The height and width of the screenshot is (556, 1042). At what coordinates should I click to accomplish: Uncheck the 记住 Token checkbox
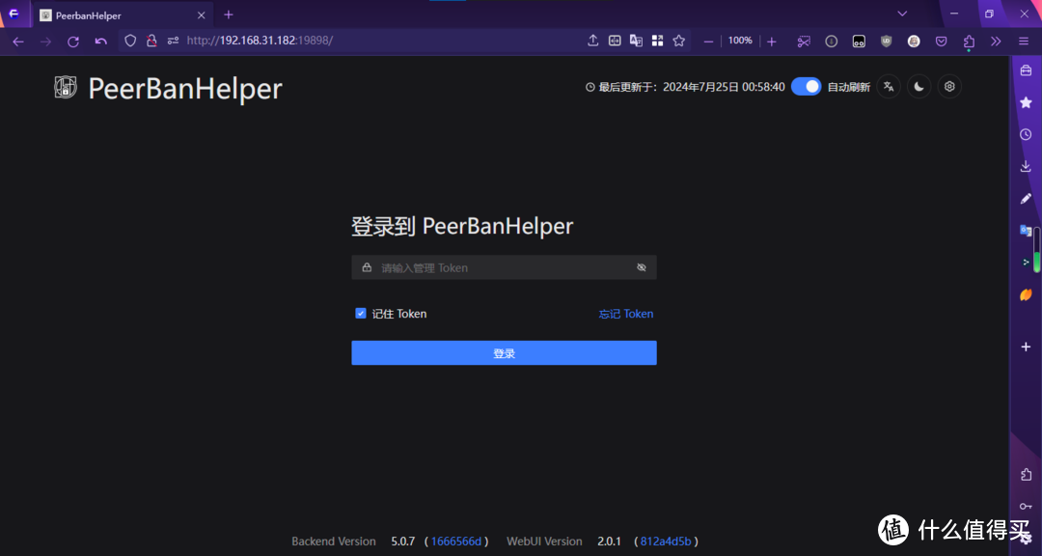(360, 313)
